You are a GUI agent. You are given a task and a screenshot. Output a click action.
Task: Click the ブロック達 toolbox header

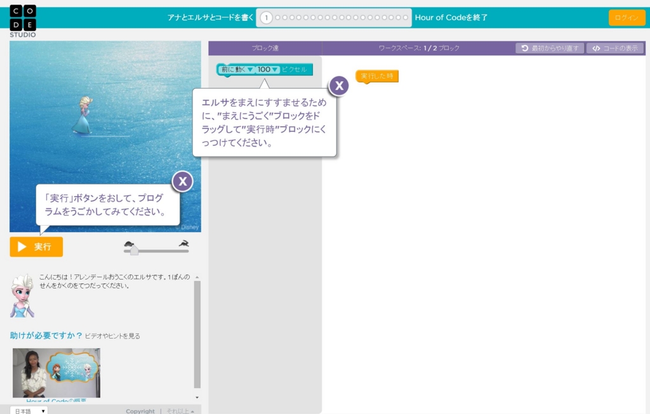click(x=265, y=48)
